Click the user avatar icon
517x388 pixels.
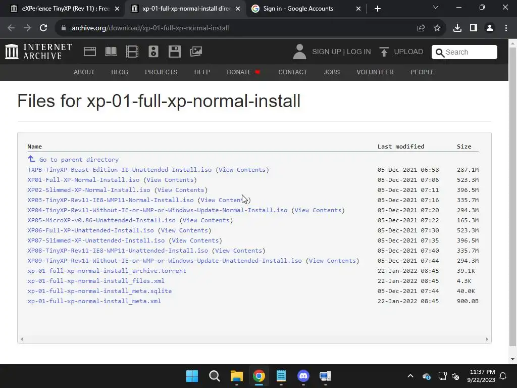click(x=300, y=52)
